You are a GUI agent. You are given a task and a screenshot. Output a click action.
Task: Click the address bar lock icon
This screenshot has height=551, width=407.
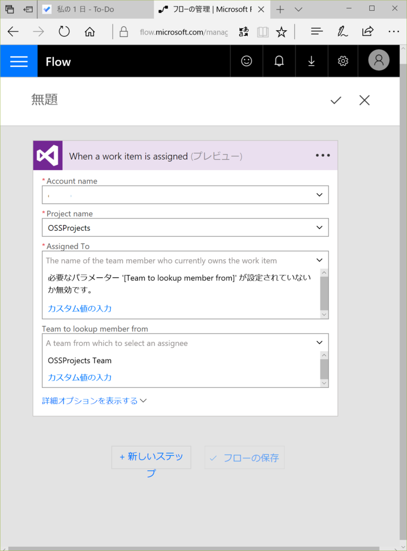pyautogui.click(x=124, y=32)
